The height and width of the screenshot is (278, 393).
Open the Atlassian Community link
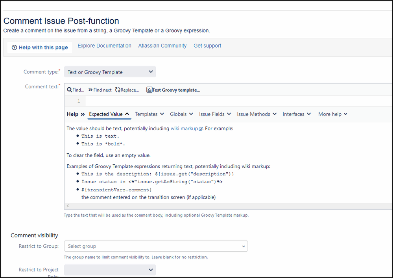tap(162, 46)
